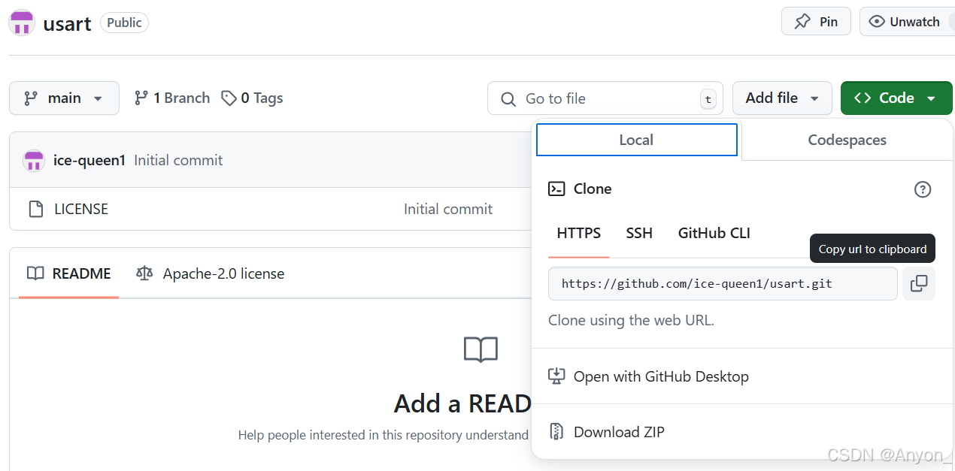Click the Clone heading text

point(593,189)
